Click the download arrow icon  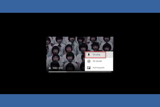point(89,55)
